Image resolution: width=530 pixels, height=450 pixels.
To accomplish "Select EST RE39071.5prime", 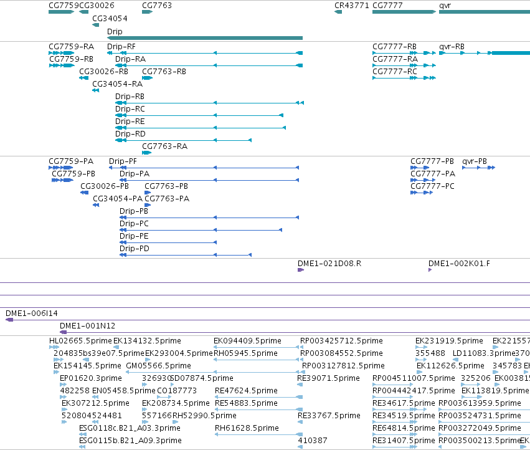I will (x=329, y=378).
